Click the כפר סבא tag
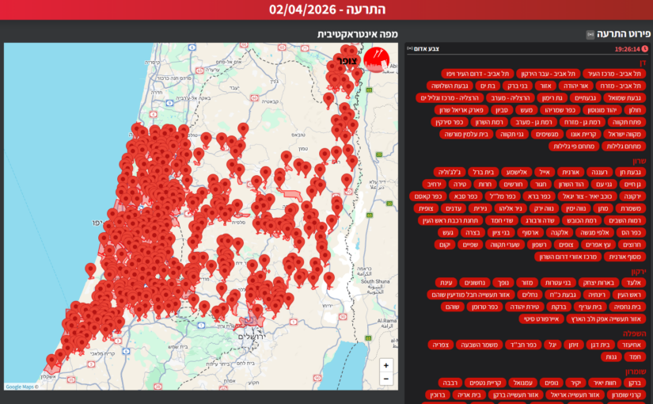The width and height of the screenshot is (653, 404). tap(465, 196)
